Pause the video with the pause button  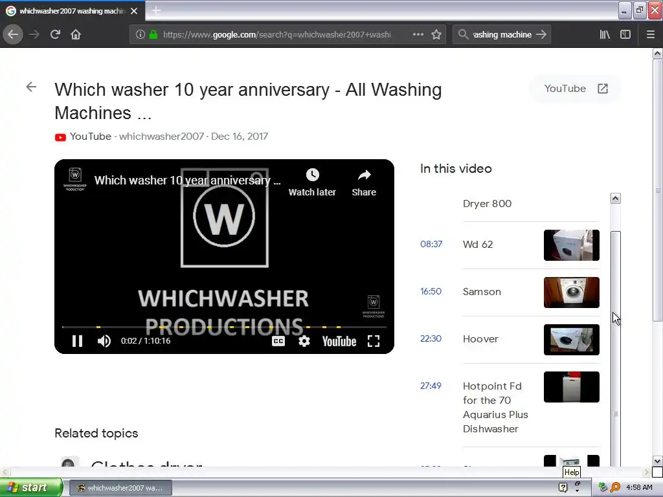[78, 341]
